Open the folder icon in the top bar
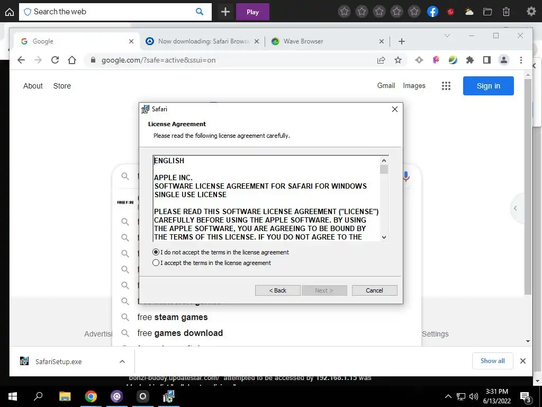Image resolution: width=542 pixels, height=407 pixels. coord(487,12)
